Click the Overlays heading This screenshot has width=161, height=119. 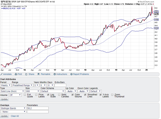[x=5, y=105]
